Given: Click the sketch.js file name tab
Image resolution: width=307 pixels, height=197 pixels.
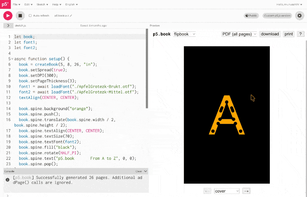Looking at the screenshot, I should 20,25.
